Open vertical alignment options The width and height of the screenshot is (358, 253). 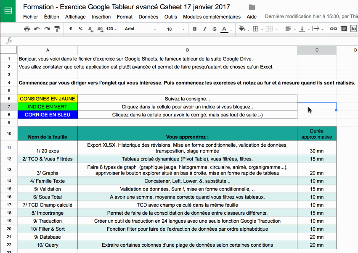(x=302, y=29)
